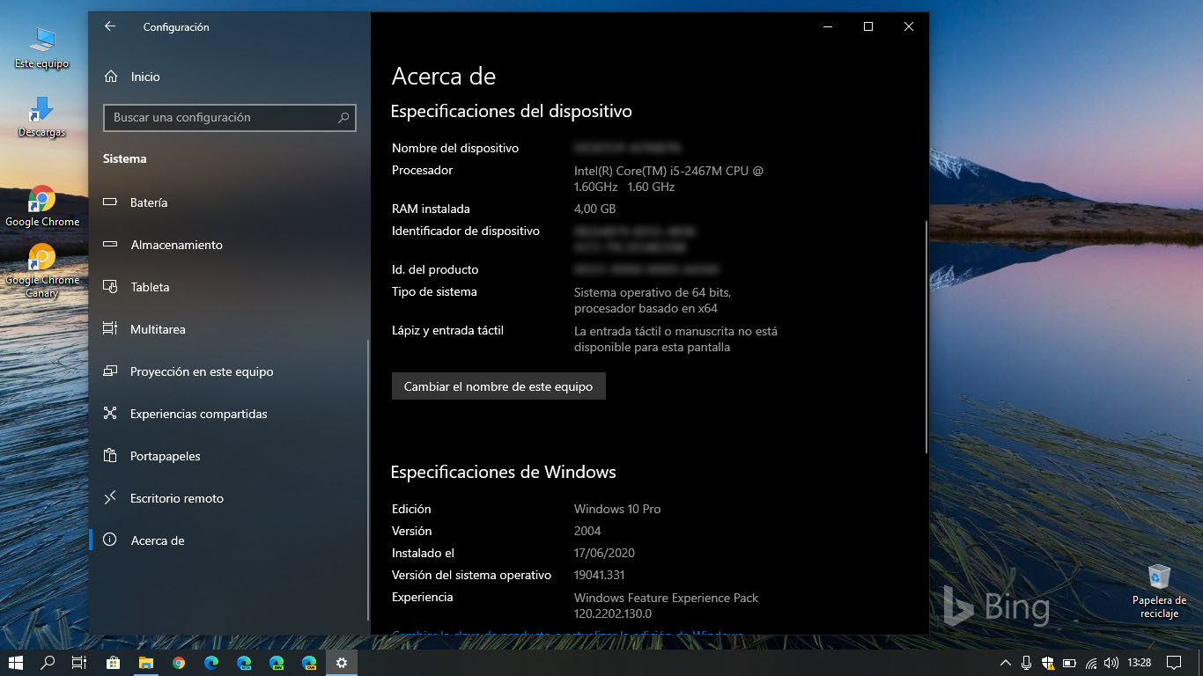Open the Action Center notifications
Viewport: 1203px width, 676px height.
pyautogui.click(x=1174, y=663)
